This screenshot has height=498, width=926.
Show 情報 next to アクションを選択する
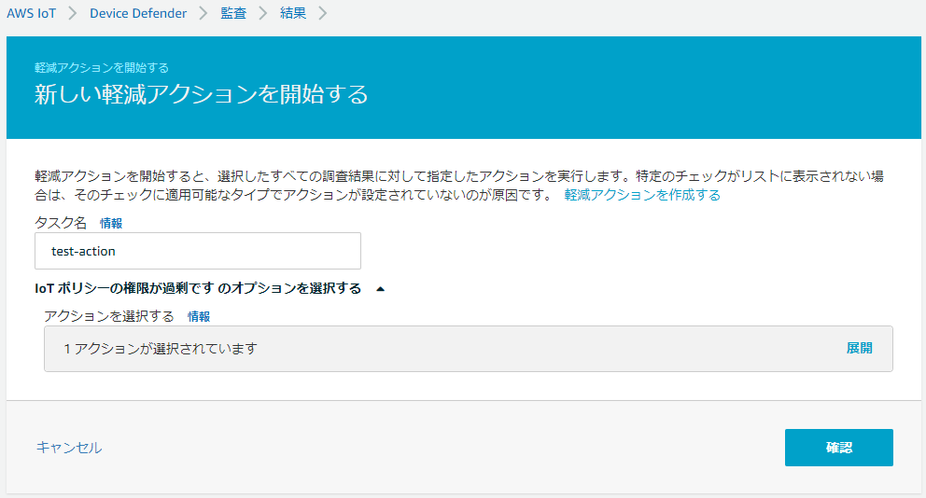click(x=199, y=316)
